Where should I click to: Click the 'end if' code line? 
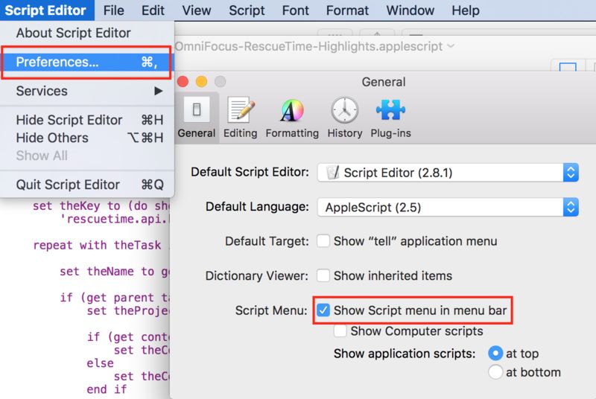click(107, 389)
